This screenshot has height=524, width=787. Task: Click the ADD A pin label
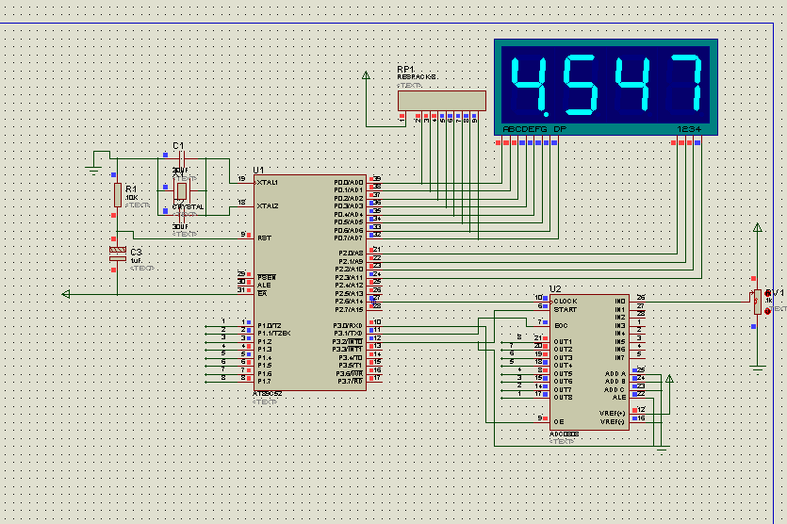(615, 374)
